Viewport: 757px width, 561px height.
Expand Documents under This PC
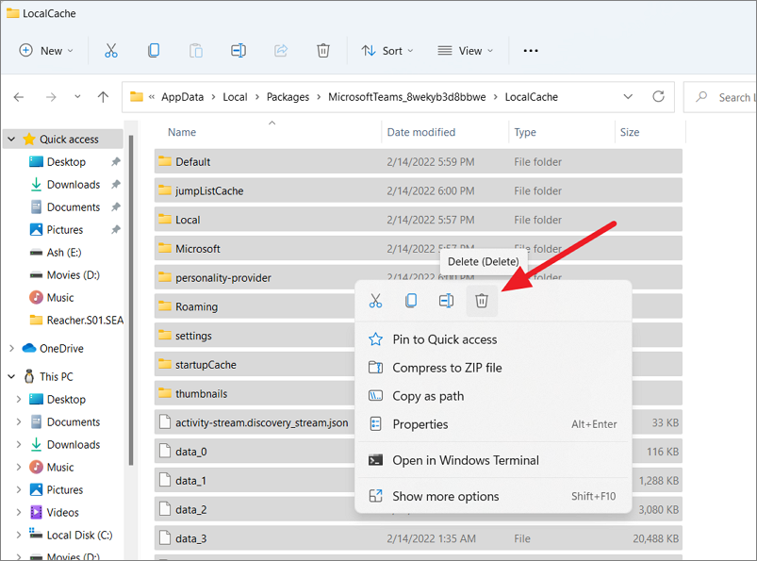pos(19,422)
